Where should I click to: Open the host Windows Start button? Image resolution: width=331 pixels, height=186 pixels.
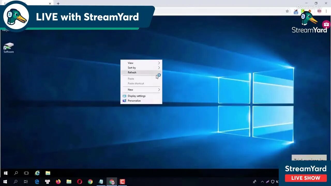(5, 182)
